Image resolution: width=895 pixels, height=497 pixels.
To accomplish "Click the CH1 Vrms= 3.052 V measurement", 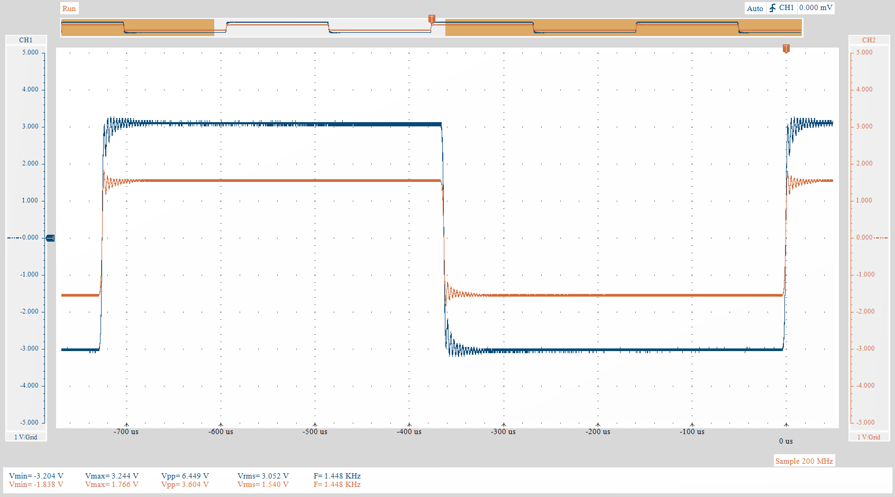I will tap(263, 476).
